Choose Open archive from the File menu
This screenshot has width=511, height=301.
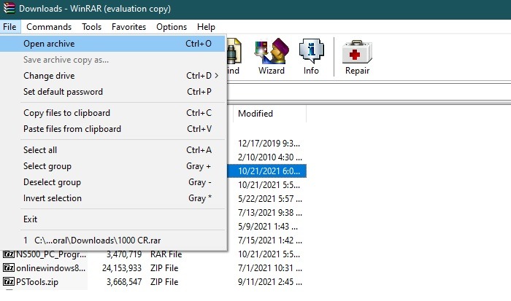[x=112, y=44]
